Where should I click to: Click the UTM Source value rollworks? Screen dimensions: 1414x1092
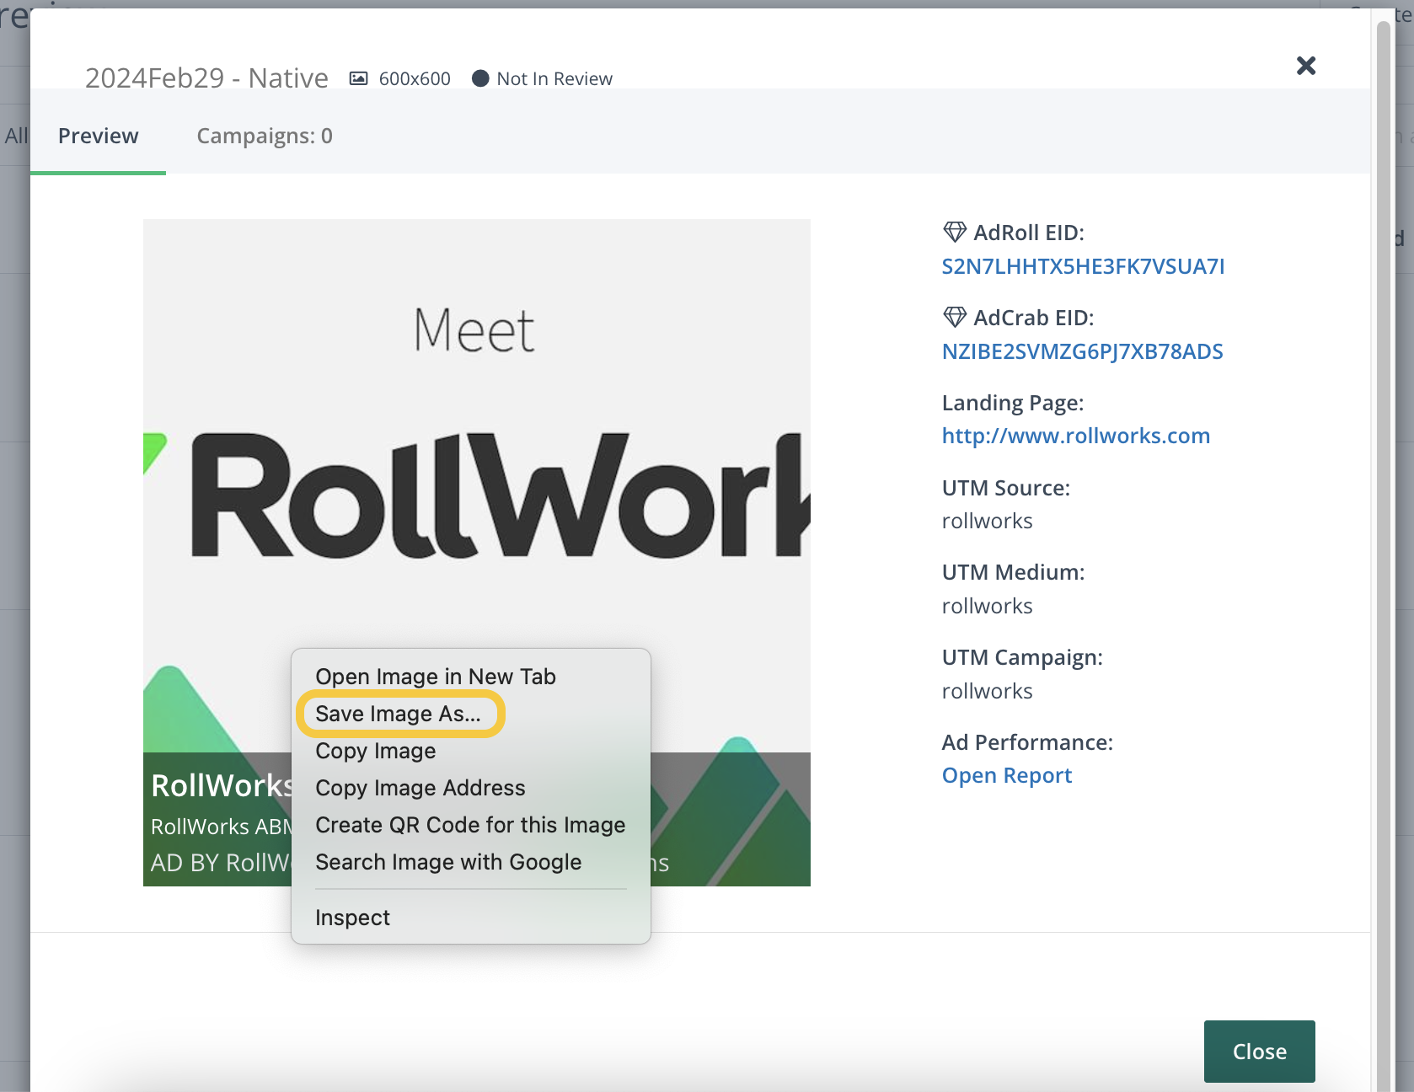[x=987, y=521]
